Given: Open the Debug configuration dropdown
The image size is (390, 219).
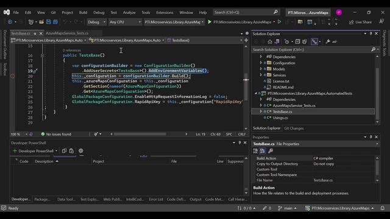Looking at the screenshot, I should (97, 22).
